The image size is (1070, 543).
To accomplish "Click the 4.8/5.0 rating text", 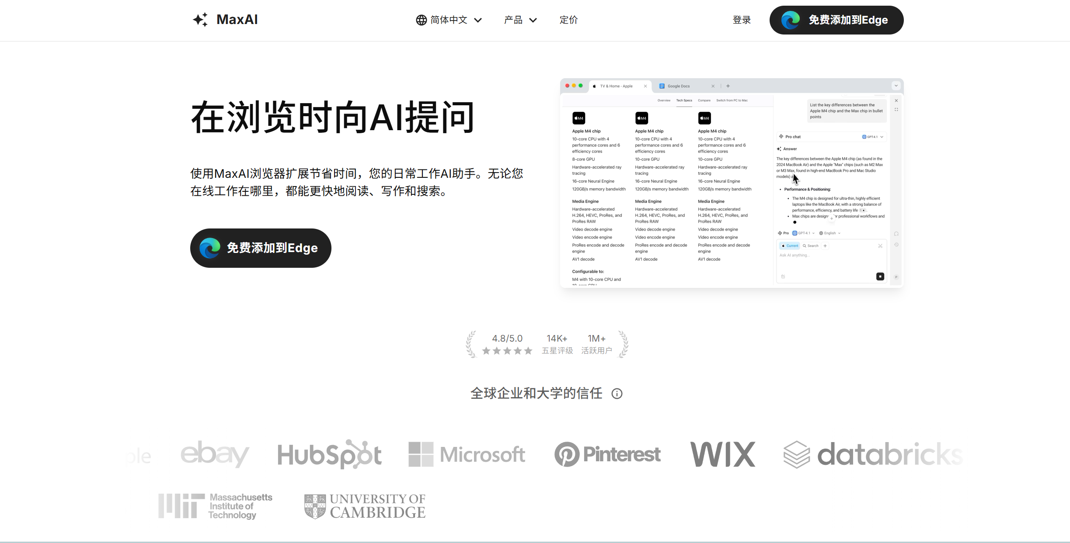I will point(507,339).
